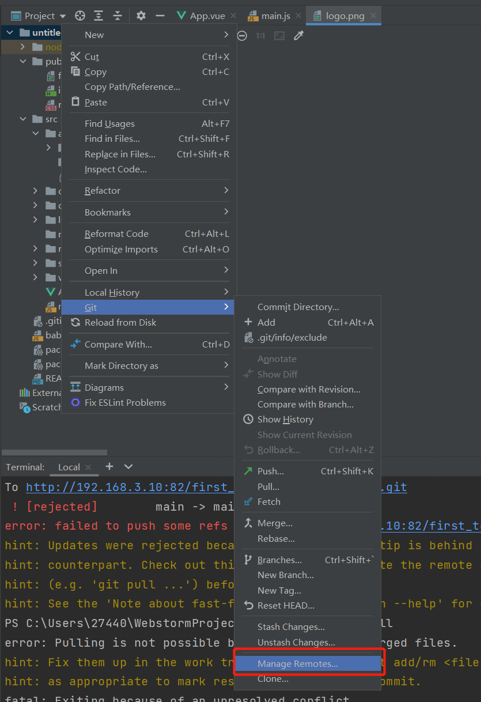
Task: Open the Local History submenu
Action: pyautogui.click(x=149, y=292)
